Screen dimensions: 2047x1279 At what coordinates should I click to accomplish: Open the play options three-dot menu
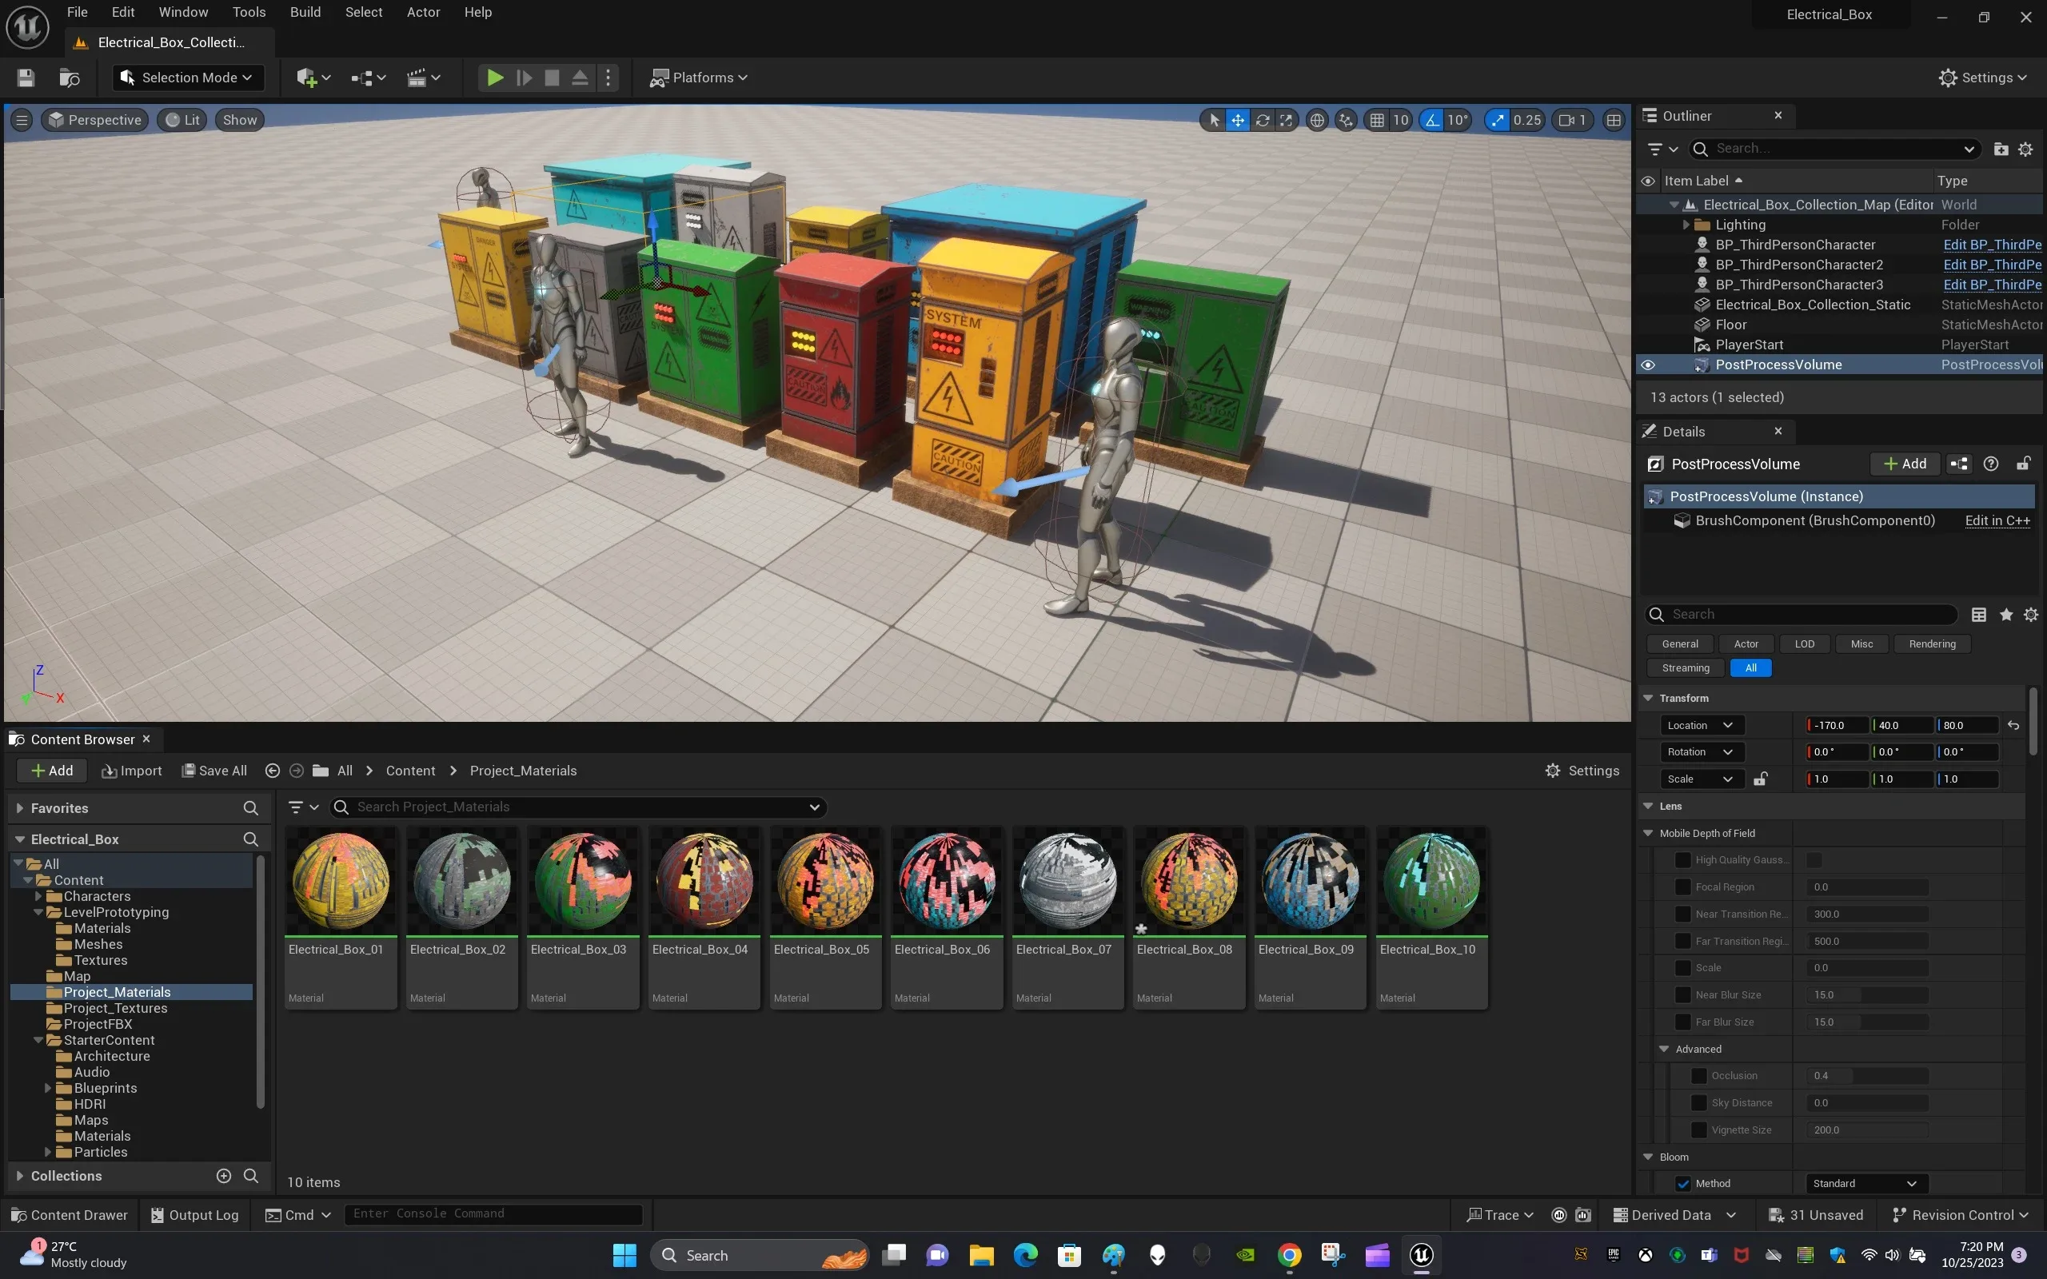click(x=609, y=78)
